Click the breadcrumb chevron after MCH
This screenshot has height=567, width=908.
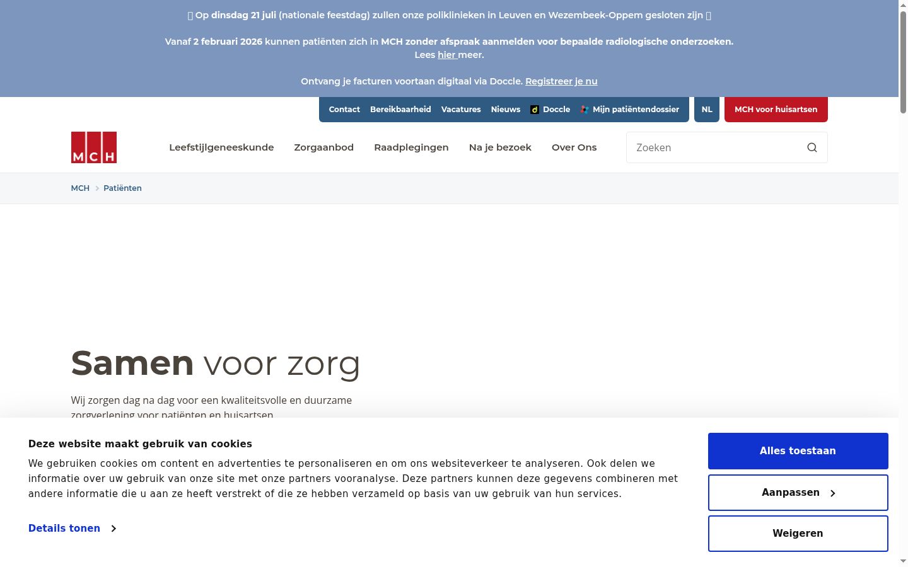click(x=97, y=188)
